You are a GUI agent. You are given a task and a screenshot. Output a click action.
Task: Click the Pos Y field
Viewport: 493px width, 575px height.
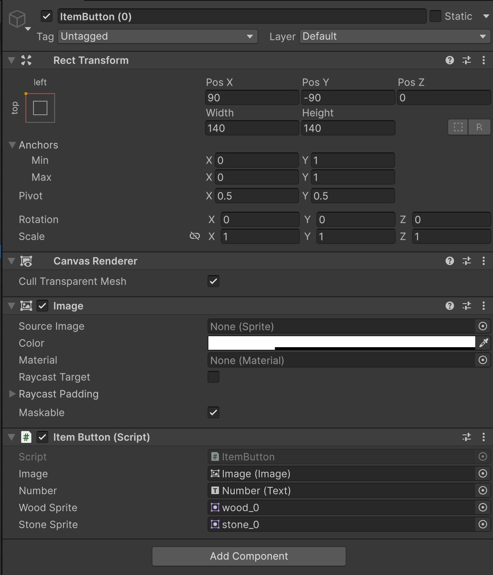[348, 98]
